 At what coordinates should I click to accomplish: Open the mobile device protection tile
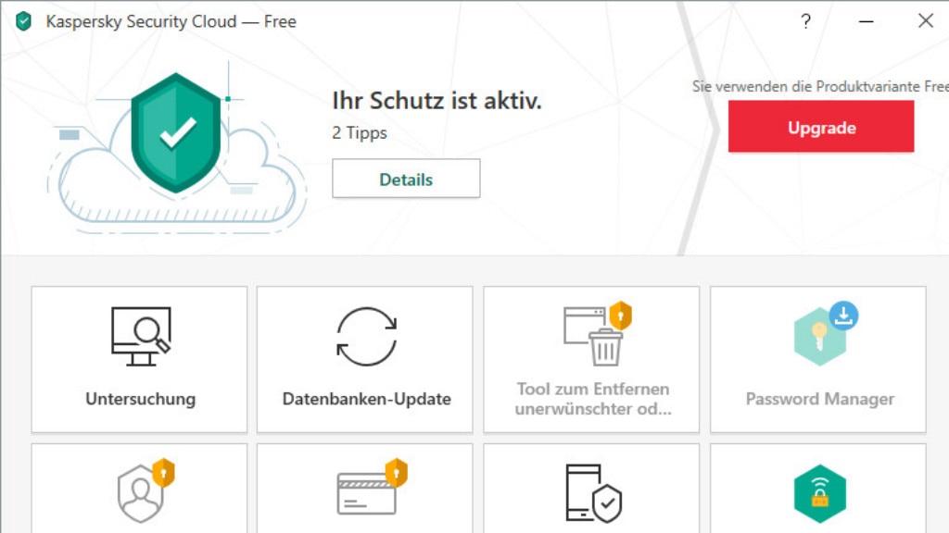(590, 495)
